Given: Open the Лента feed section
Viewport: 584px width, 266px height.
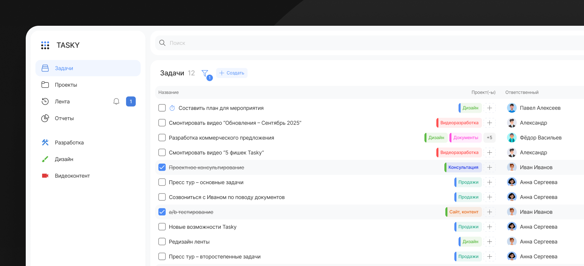Looking at the screenshot, I should 62,101.
